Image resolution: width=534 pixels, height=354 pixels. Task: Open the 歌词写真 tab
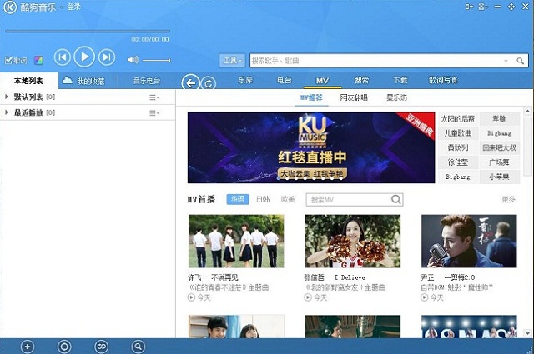(443, 80)
